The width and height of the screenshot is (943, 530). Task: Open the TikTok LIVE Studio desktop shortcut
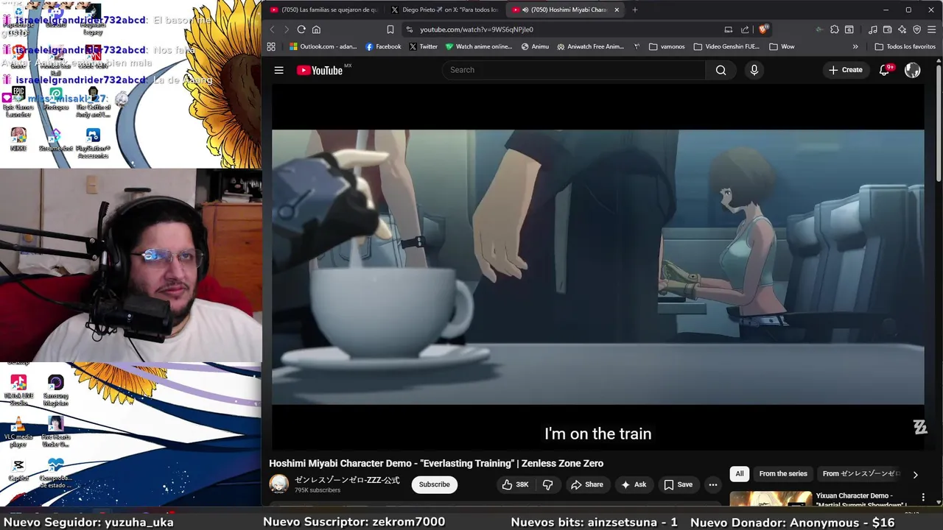(x=18, y=391)
